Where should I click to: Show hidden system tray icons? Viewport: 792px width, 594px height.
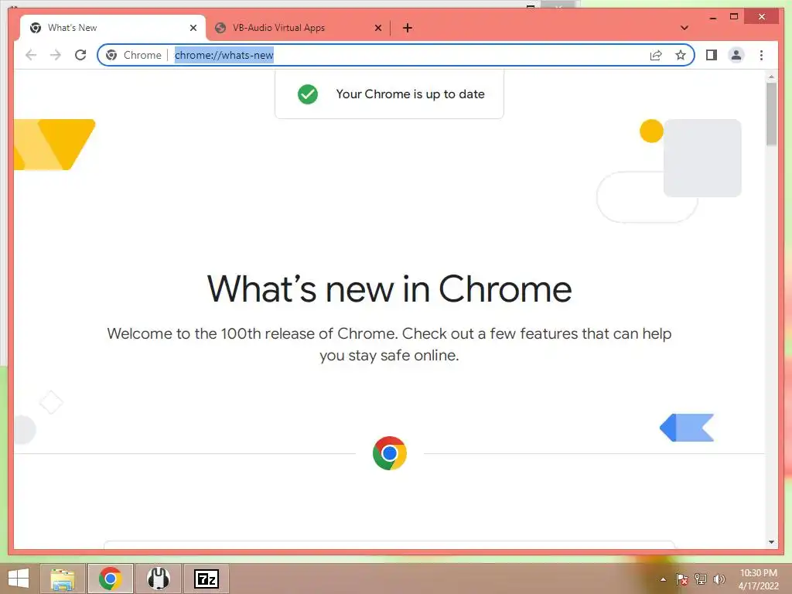[x=663, y=579]
